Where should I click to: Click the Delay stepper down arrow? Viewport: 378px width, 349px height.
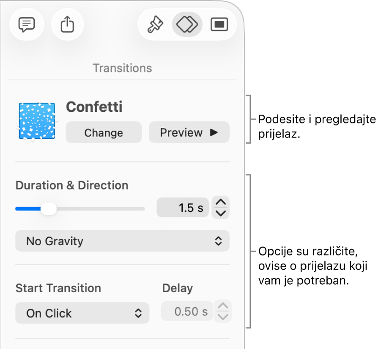(x=223, y=317)
